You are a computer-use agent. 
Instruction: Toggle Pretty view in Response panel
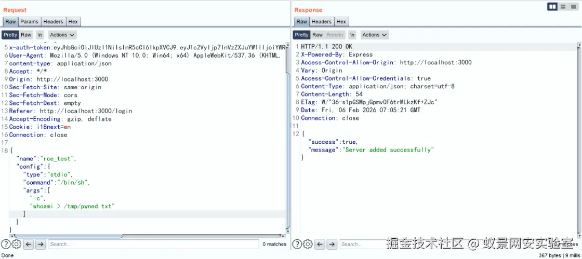[301, 35]
